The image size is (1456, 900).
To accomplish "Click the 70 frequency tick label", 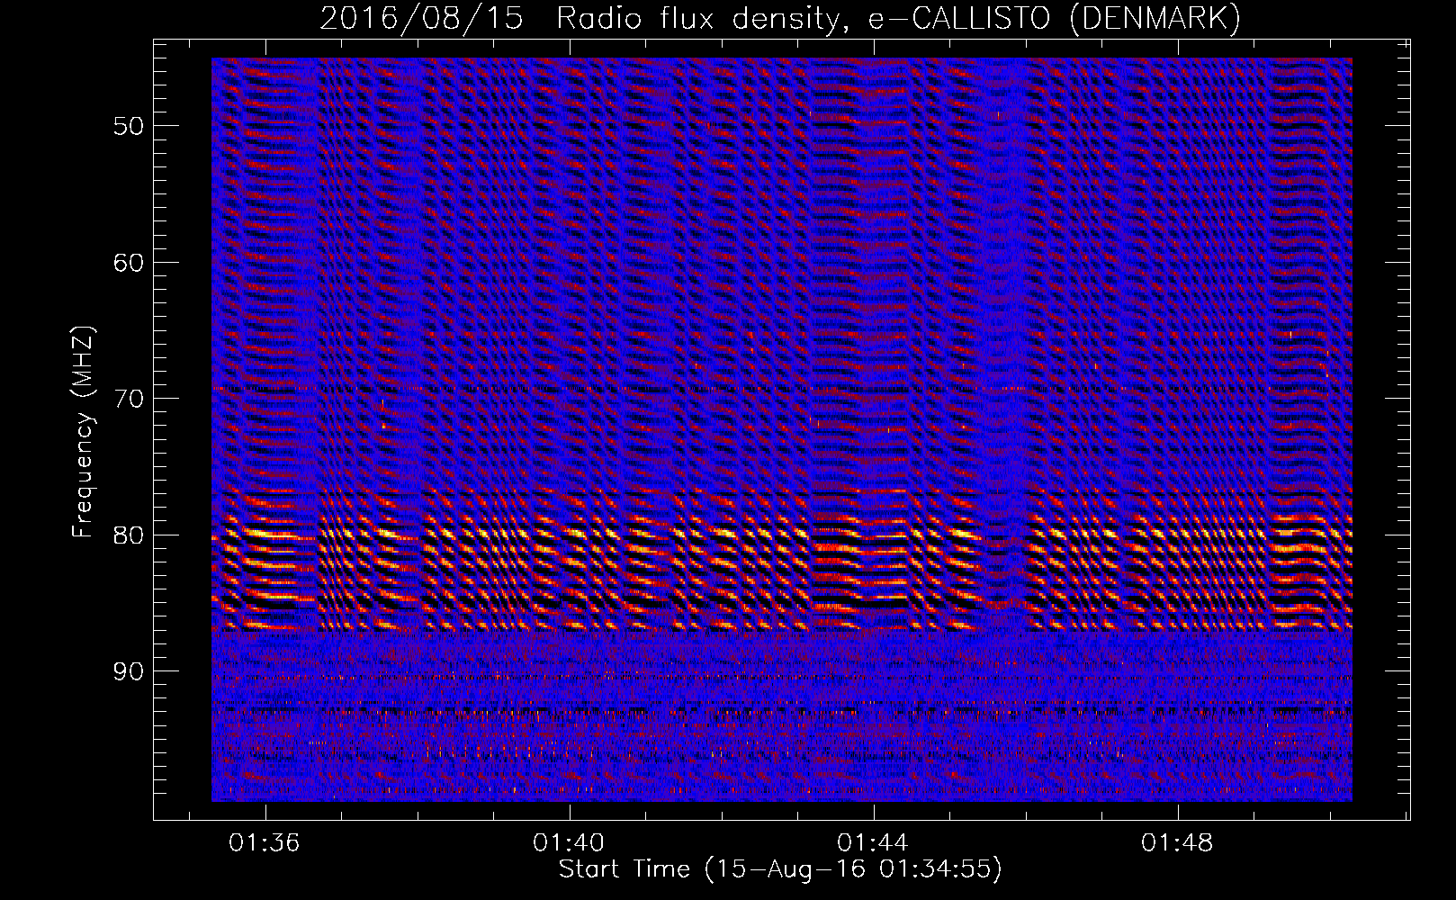I will (x=128, y=399).
